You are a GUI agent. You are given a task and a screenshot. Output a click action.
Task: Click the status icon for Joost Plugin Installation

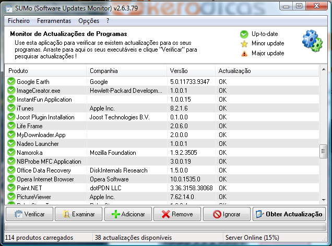(11, 117)
